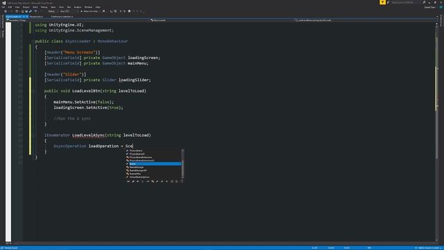Open the Analyze menu
This screenshot has height=250, width=444.
78,7
